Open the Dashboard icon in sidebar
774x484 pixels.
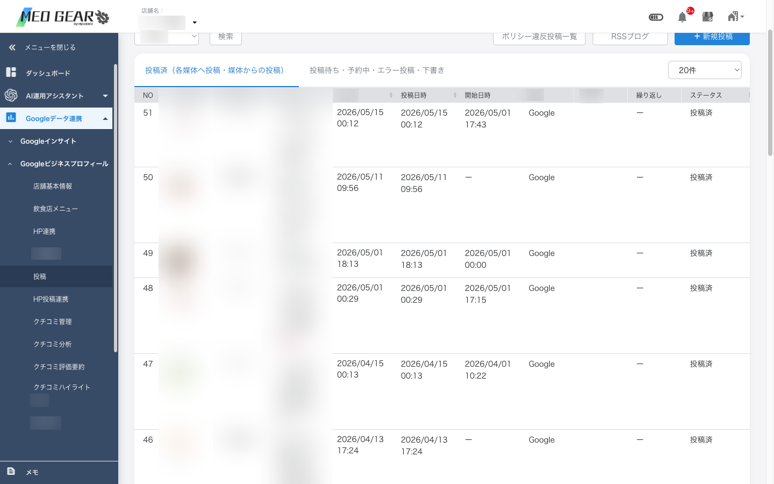point(11,72)
